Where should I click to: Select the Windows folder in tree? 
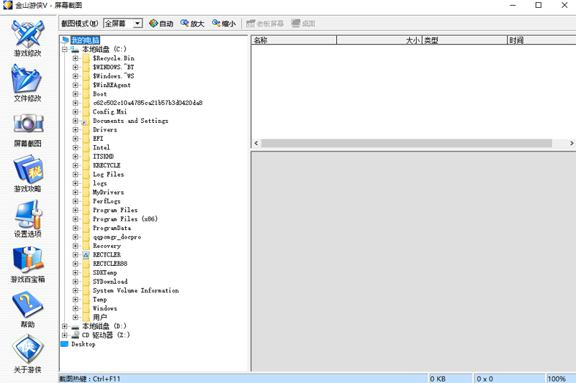click(x=104, y=308)
